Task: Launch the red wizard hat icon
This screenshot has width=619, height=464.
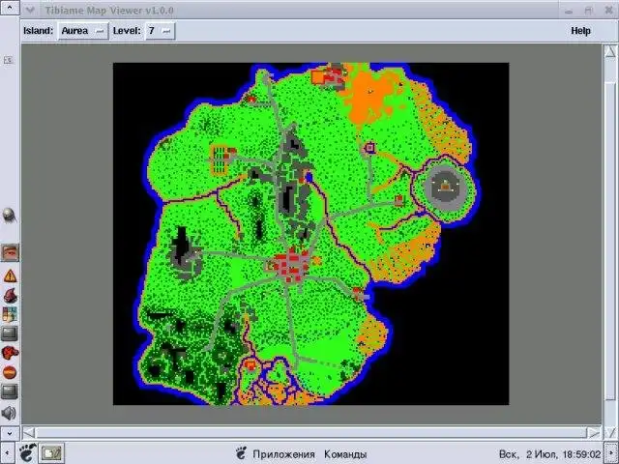Action: (10, 295)
